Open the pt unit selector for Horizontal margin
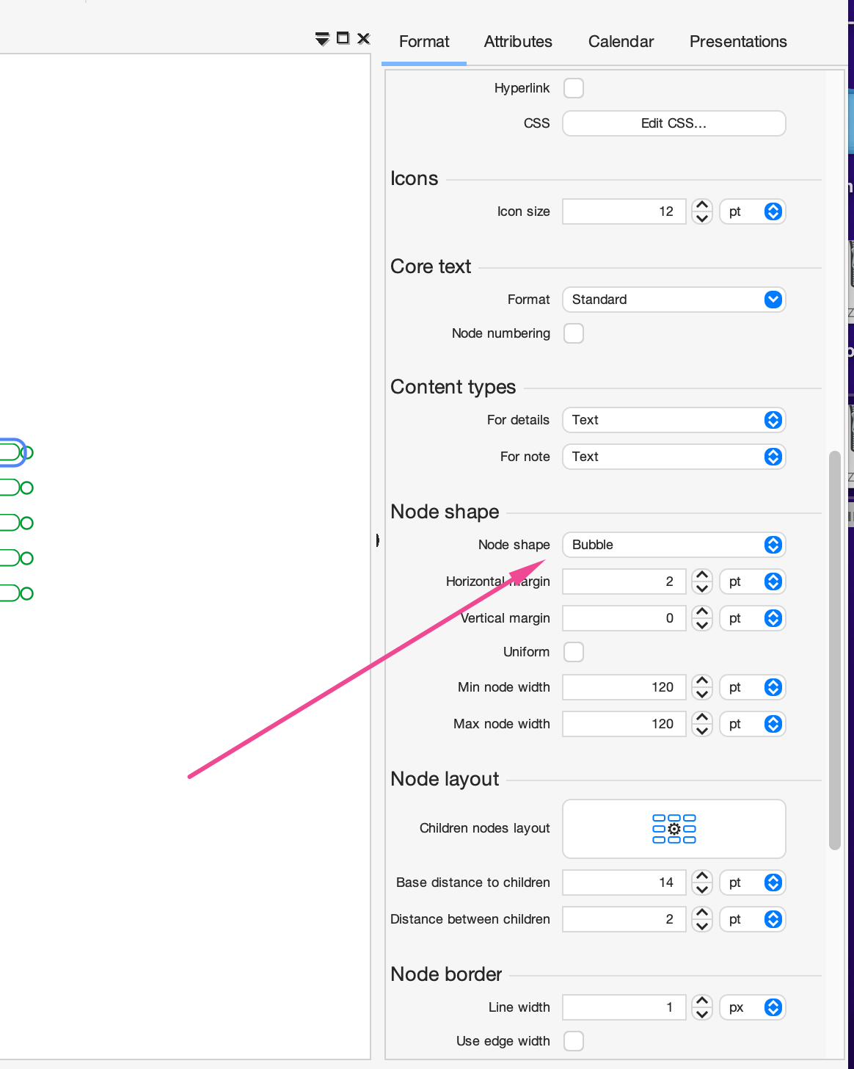 (752, 581)
